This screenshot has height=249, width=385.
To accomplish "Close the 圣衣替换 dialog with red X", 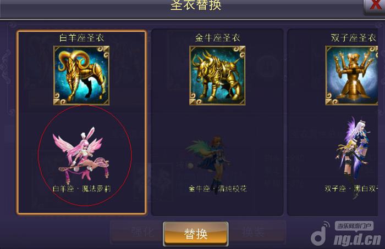I will tap(374, 5).
